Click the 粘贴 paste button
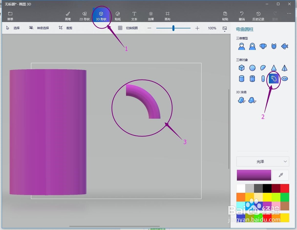 (x=225, y=16)
